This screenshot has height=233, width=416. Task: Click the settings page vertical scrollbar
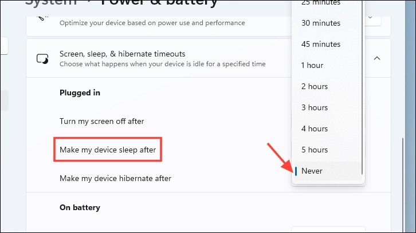coord(402,184)
